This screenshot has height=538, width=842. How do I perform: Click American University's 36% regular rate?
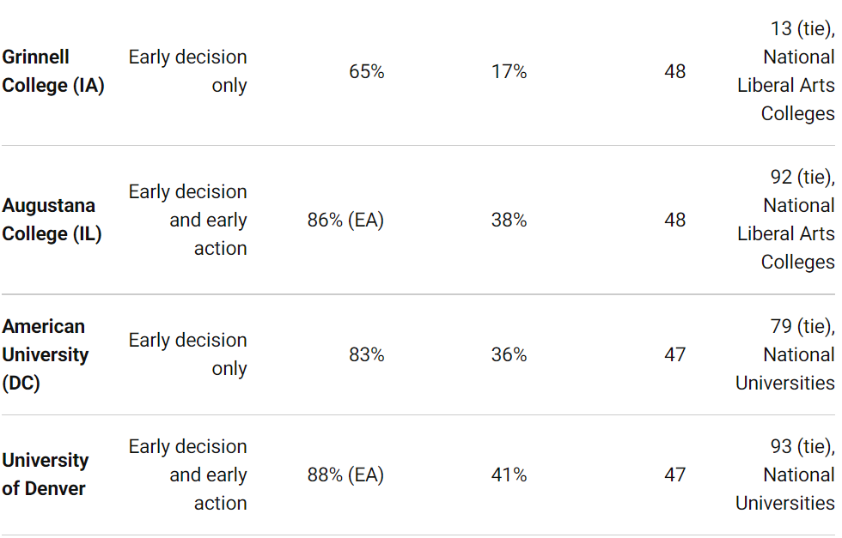[509, 354]
